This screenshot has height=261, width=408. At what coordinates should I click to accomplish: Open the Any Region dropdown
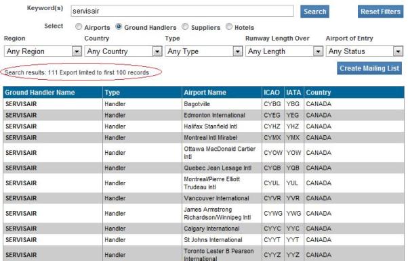coord(43,51)
